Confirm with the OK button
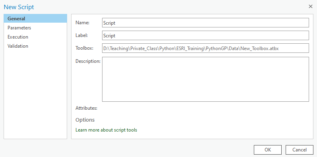 (268, 150)
